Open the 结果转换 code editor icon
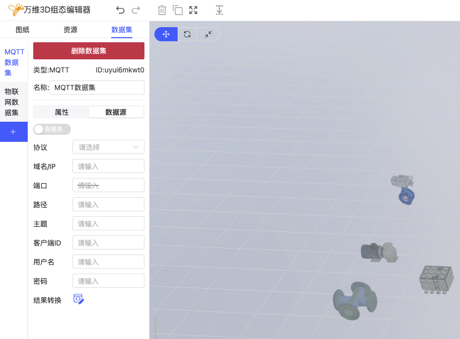 79,299
